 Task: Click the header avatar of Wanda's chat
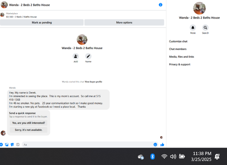[4, 5]
